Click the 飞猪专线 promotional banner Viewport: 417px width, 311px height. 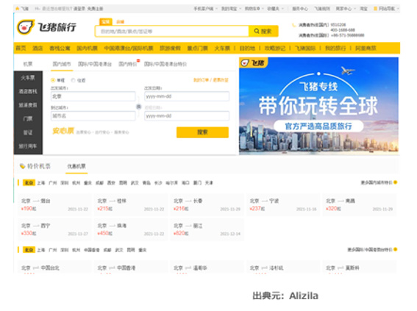point(318,106)
